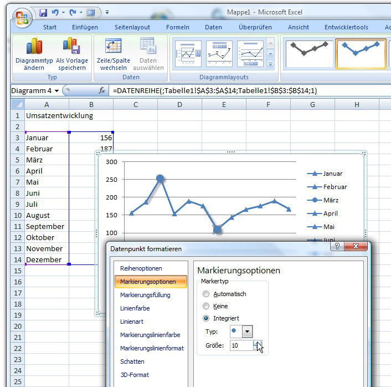391x387 pixels.
Task: Select column A header
Action: (47, 105)
